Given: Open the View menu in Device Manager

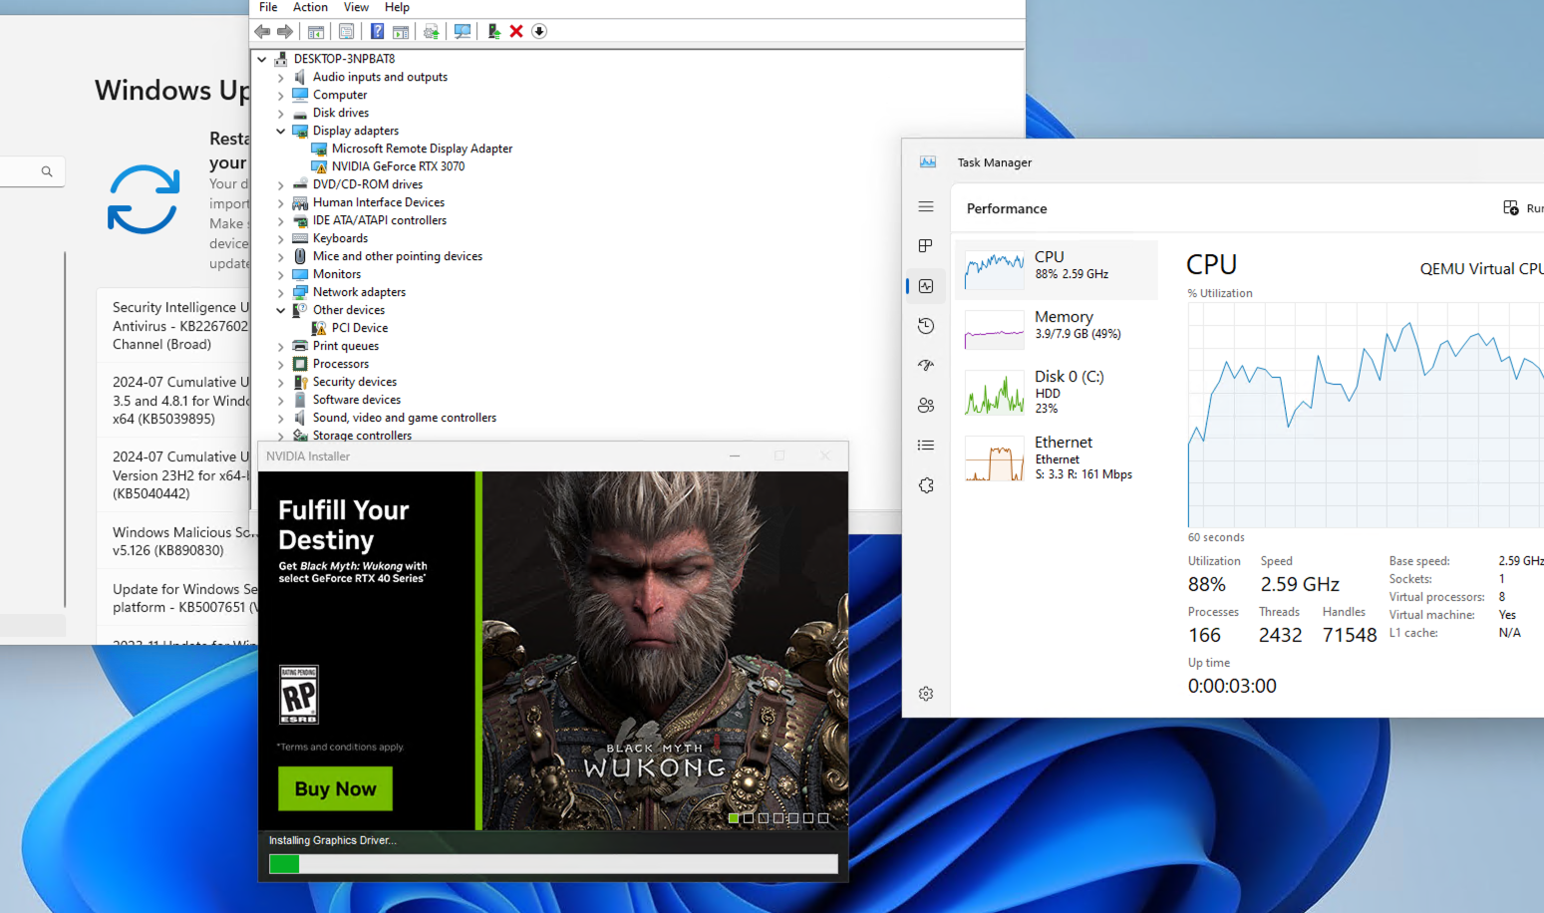Looking at the screenshot, I should pyautogui.click(x=356, y=7).
